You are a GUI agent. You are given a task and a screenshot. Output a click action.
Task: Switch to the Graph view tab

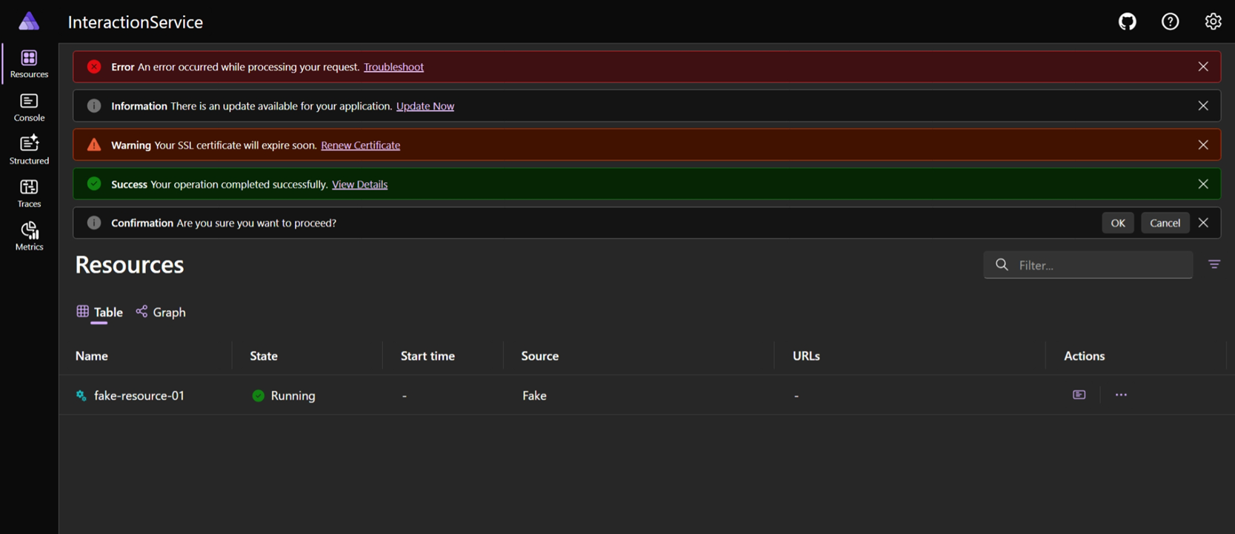(161, 312)
